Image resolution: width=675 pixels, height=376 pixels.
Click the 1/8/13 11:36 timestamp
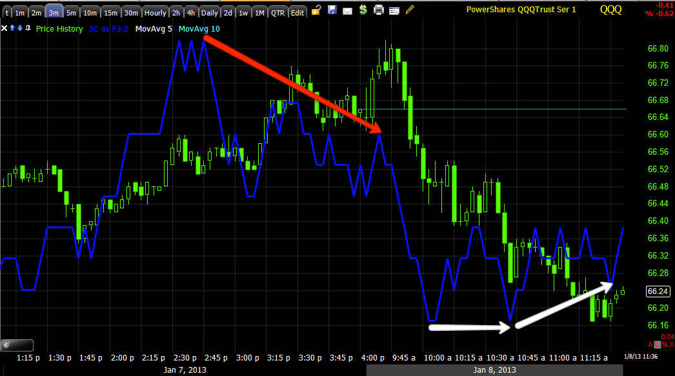coord(641,356)
